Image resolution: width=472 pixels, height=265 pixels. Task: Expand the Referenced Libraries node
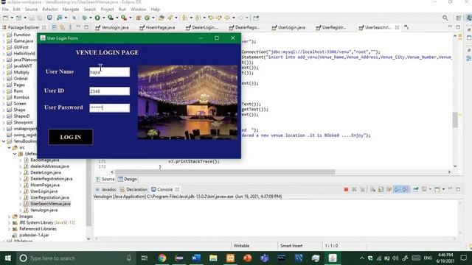pyautogui.click(x=10, y=229)
